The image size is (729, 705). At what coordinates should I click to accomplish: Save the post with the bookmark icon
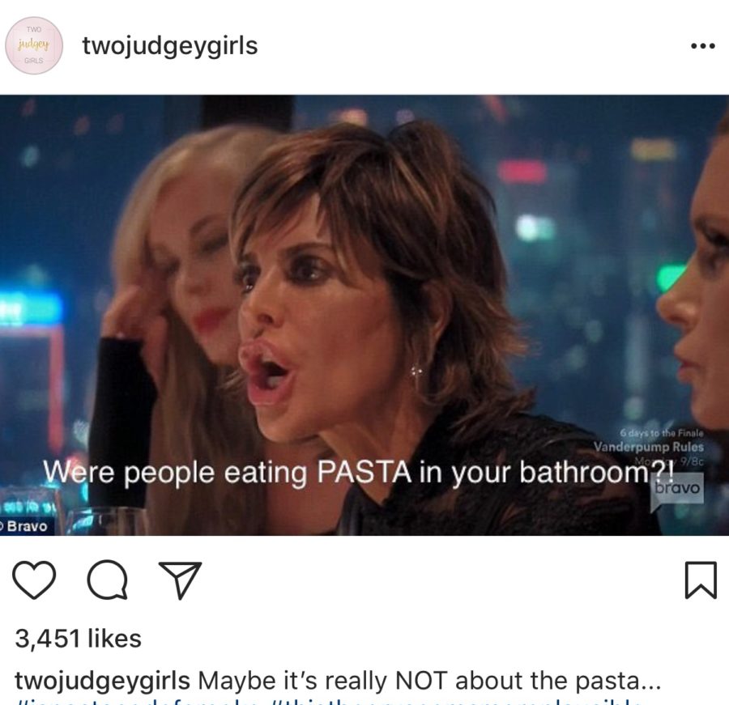701,580
